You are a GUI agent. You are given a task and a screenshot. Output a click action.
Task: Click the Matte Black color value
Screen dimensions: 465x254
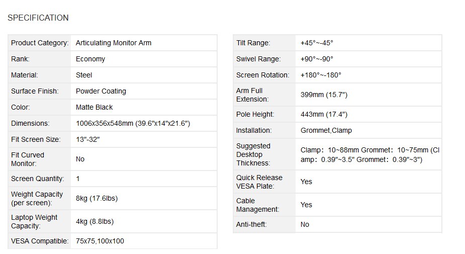click(x=95, y=107)
